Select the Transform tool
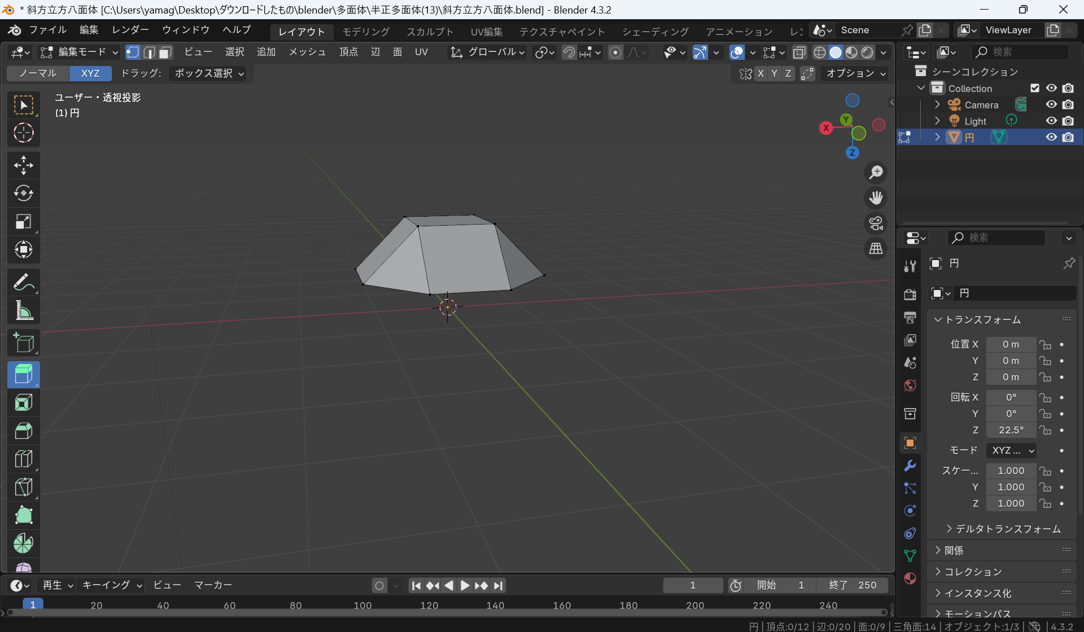This screenshot has height=632, width=1084. 23,249
